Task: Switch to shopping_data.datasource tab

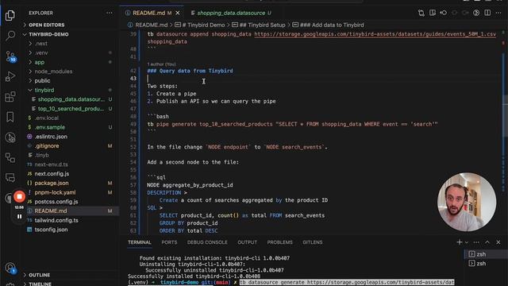Action: coord(231,13)
